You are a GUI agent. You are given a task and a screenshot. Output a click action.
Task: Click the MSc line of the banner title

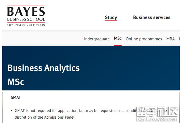16,82
